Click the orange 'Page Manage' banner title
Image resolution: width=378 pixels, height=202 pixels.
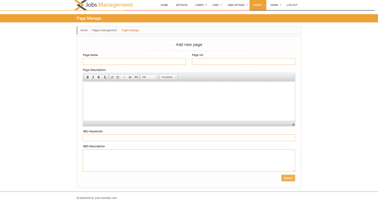point(89,18)
